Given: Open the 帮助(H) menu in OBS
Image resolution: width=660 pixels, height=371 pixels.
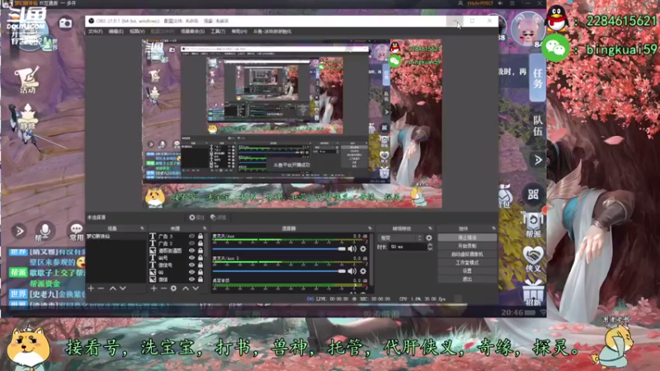Looking at the screenshot, I should coord(239,31).
